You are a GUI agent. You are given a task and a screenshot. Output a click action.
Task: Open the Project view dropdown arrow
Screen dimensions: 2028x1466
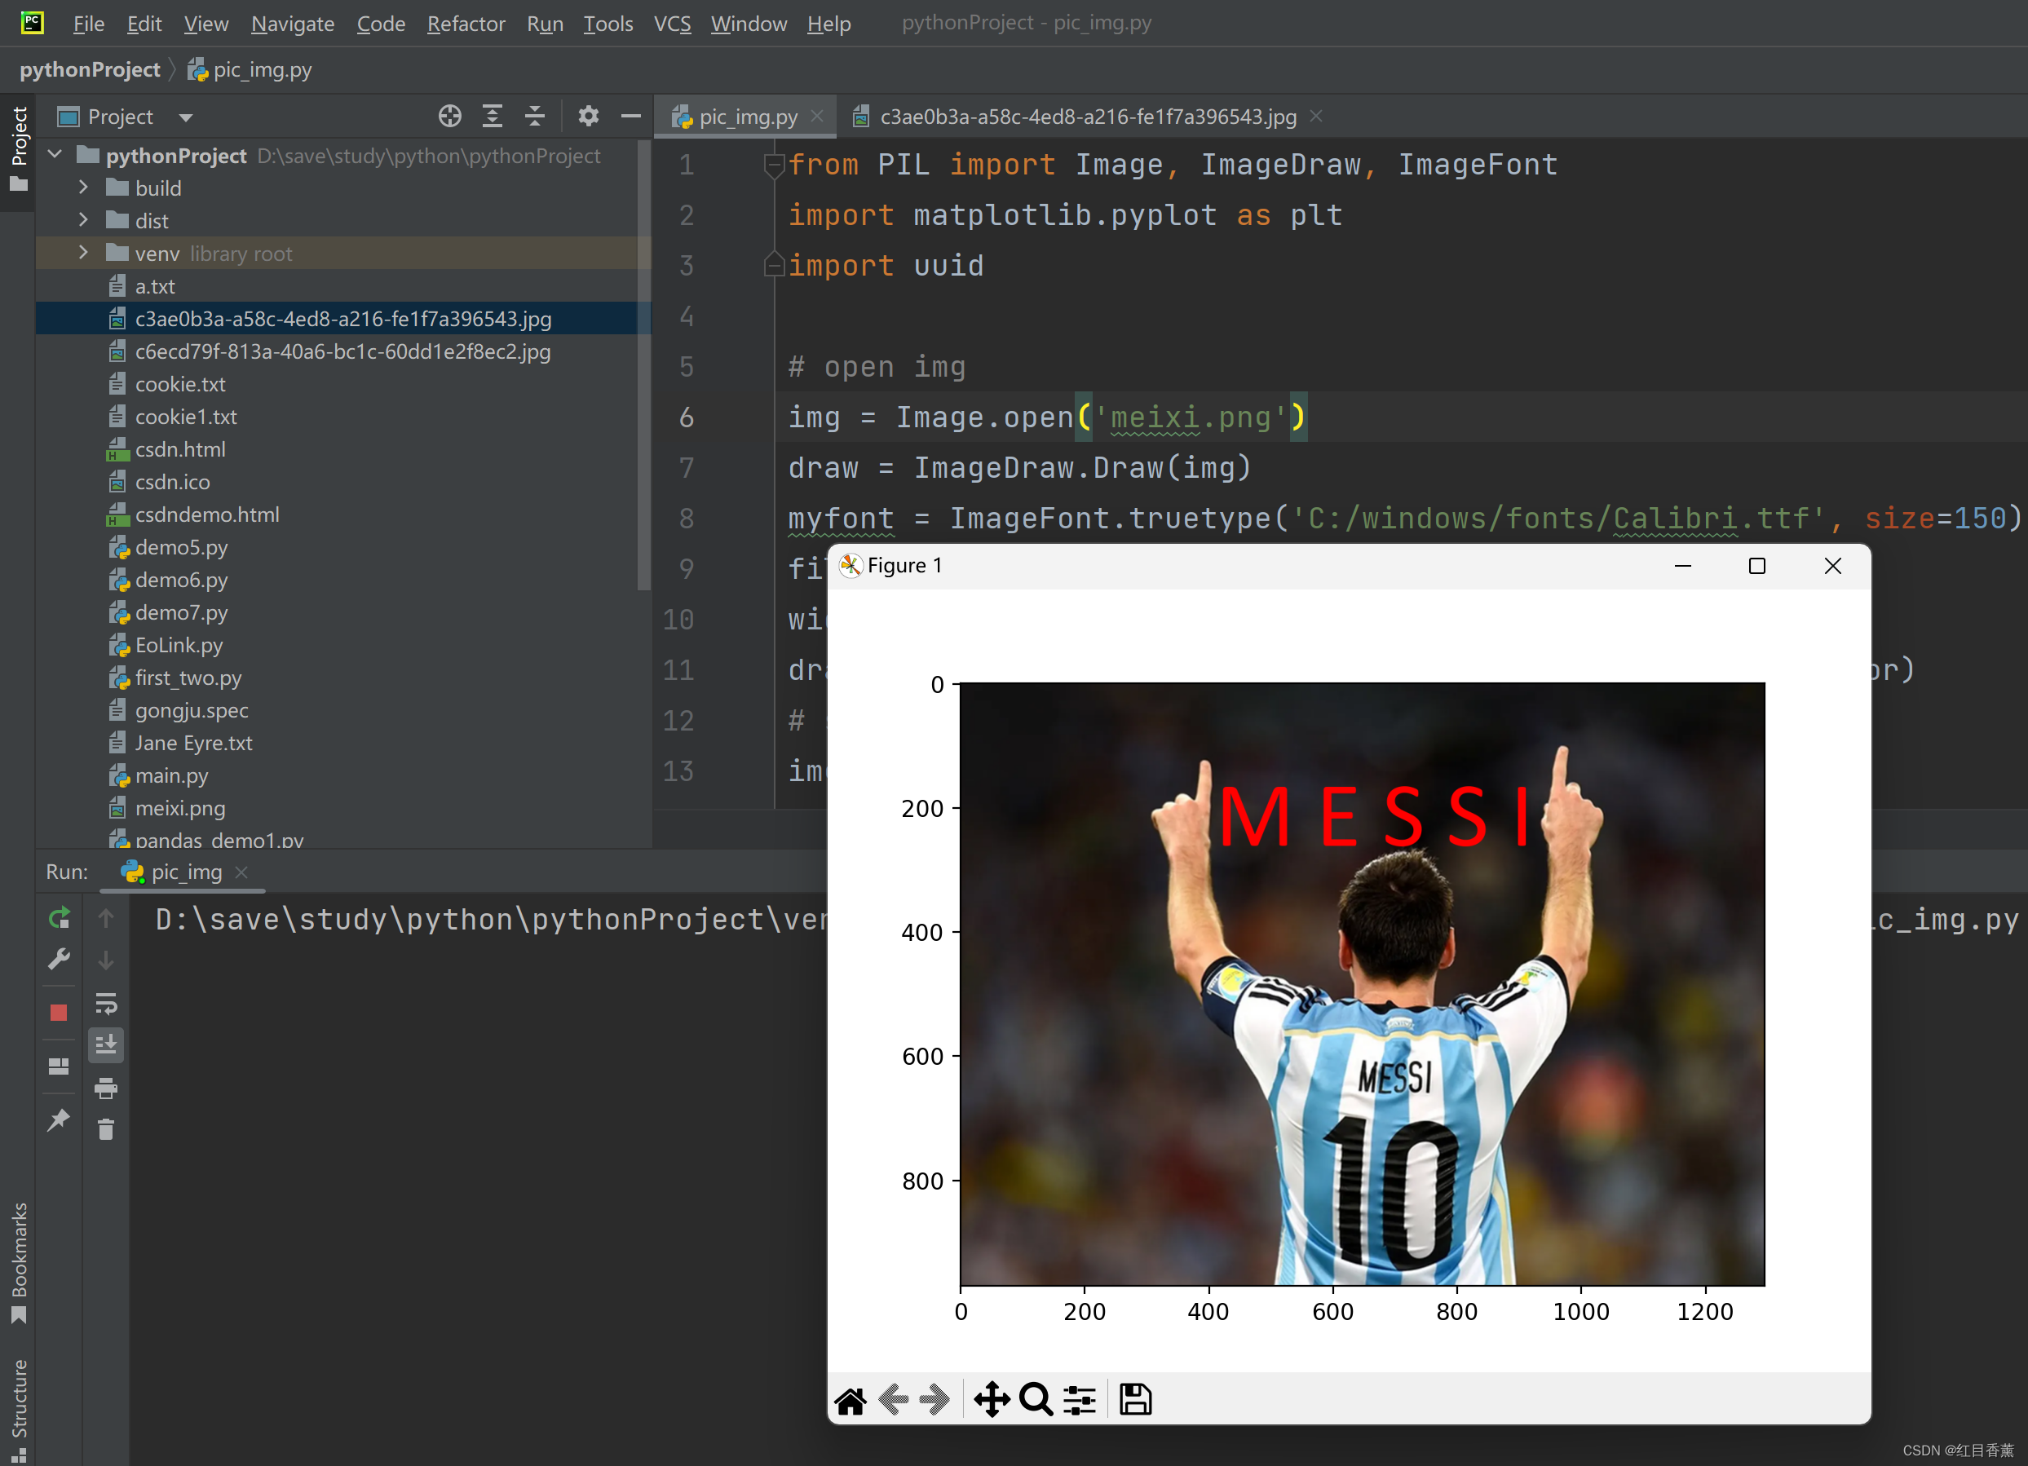pos(186,117)
